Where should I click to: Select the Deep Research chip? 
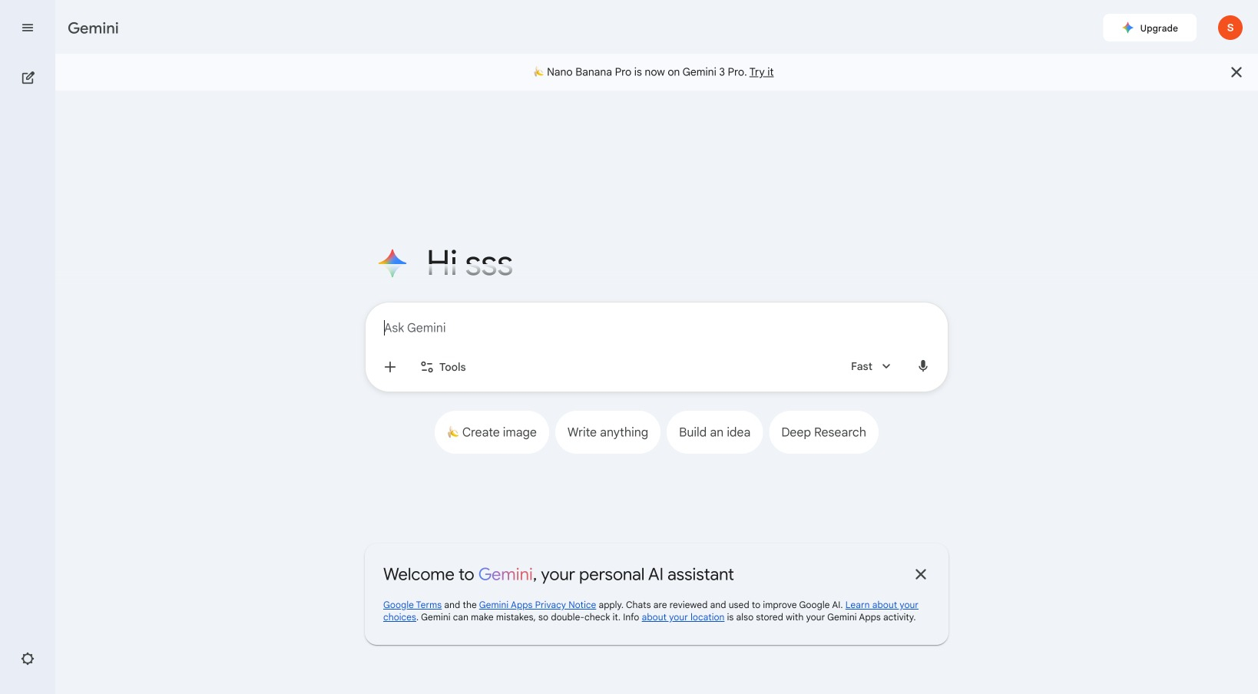click(x=823, y=432)
